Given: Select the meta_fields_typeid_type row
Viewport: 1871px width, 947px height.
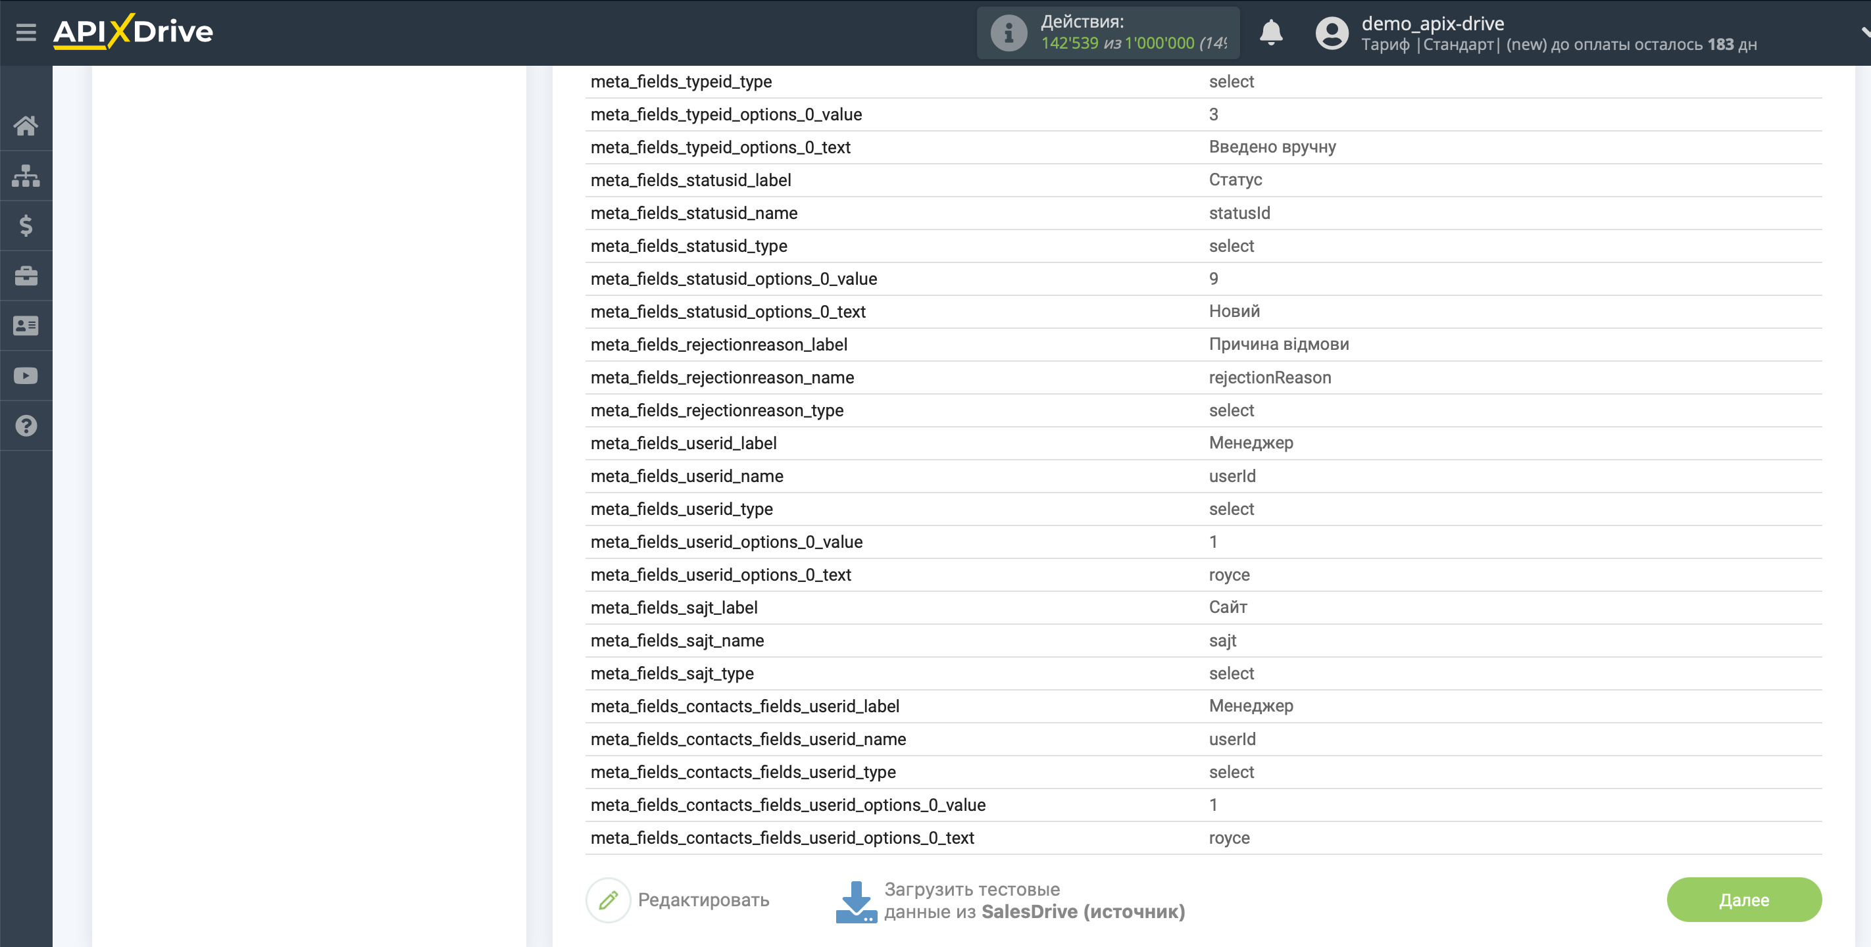Looking at the screenshot, I should 1203,82.
